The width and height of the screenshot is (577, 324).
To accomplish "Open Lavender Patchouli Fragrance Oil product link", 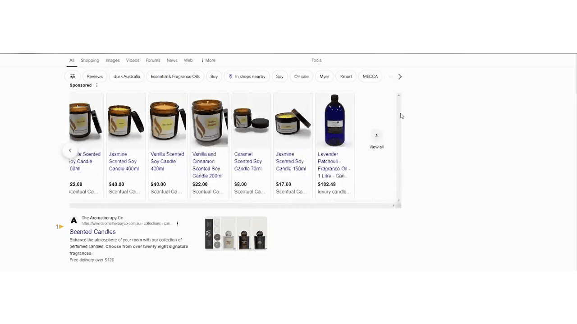I will point(334,165).
